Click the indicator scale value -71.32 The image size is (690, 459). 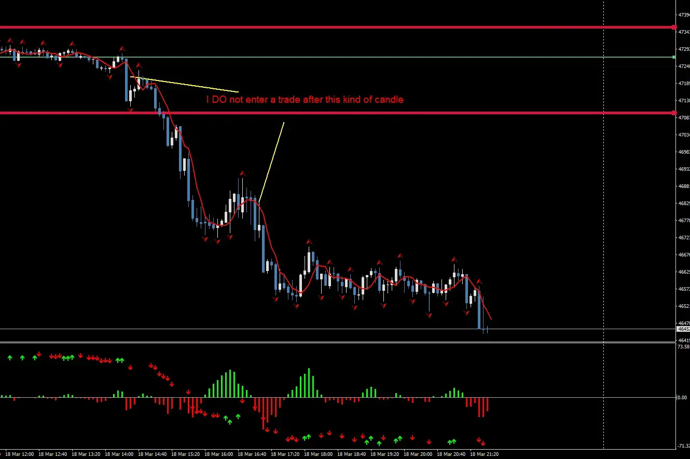684,446
